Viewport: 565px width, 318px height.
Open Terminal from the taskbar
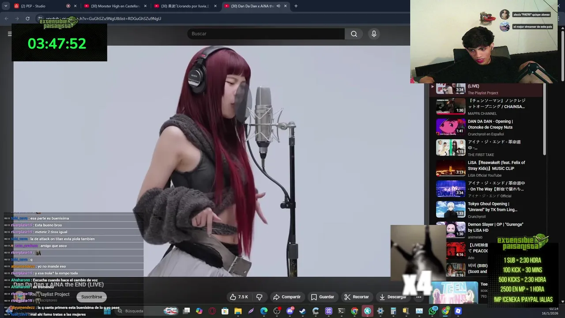pyautogui.click(x=341, y=311)
